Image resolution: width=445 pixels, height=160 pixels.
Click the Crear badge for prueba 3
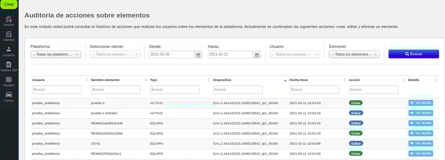(x=356, y=103)
